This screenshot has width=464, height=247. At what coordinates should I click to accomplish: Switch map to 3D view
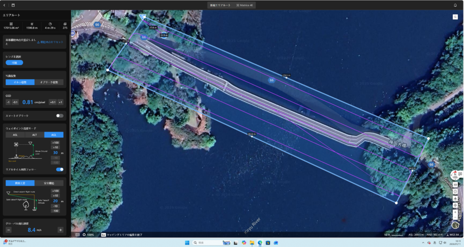[455, 185]
